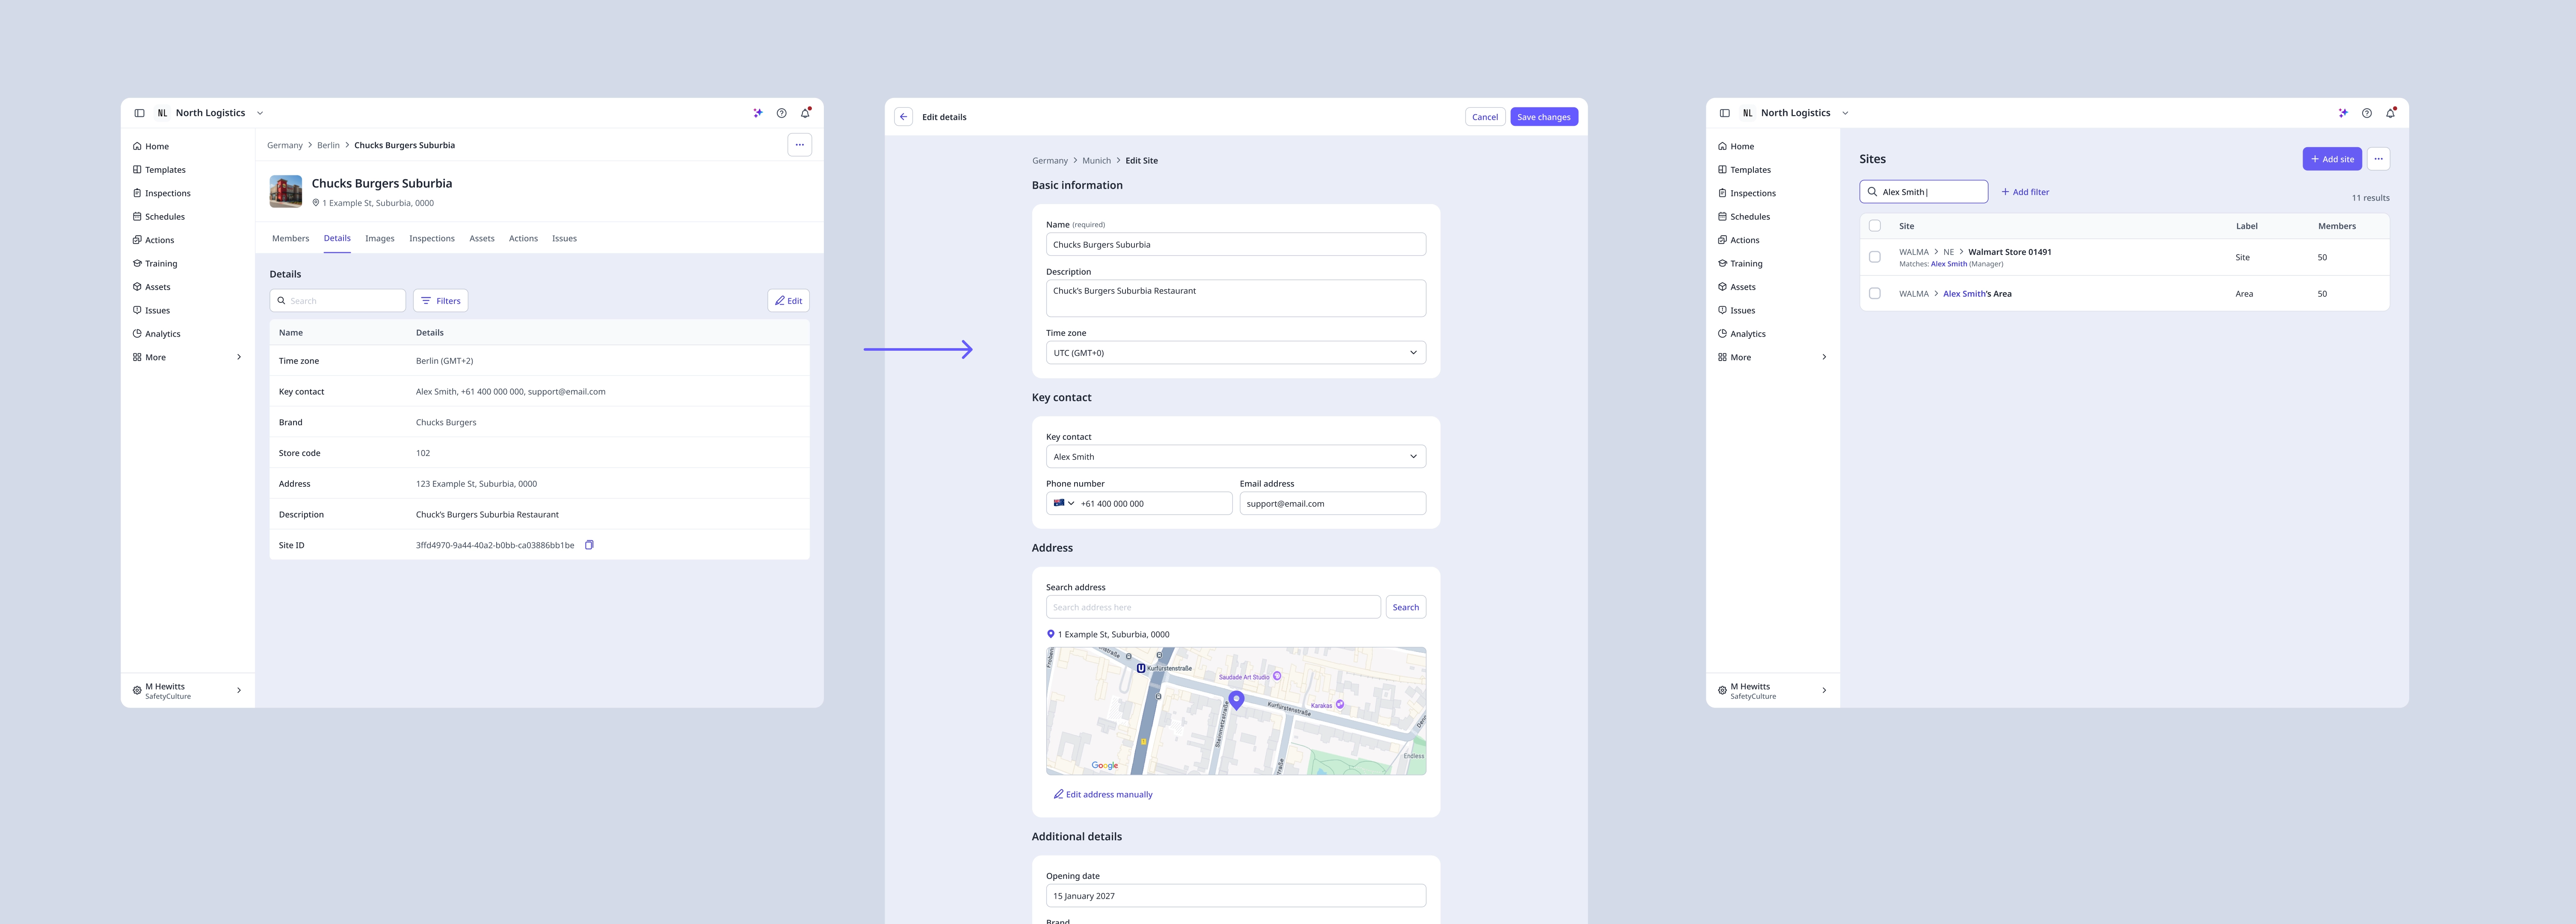Open three-dot menu beside Chucks Burgers breadcrumb
The image size is (2576, 924).
click(x=799, y=145)
